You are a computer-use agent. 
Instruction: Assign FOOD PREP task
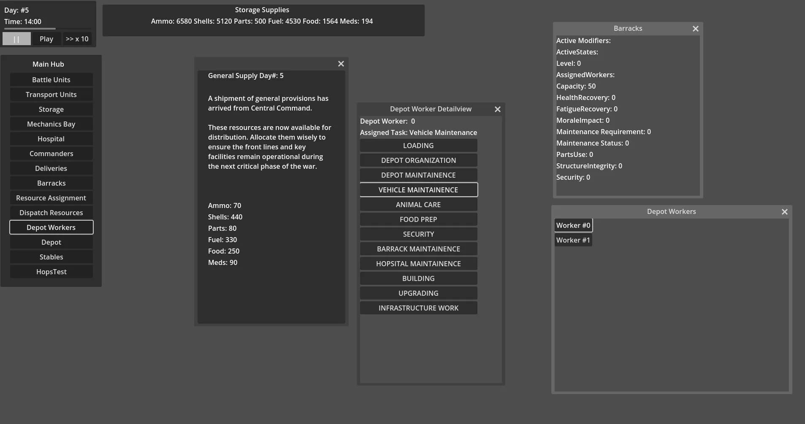point(418,219)
